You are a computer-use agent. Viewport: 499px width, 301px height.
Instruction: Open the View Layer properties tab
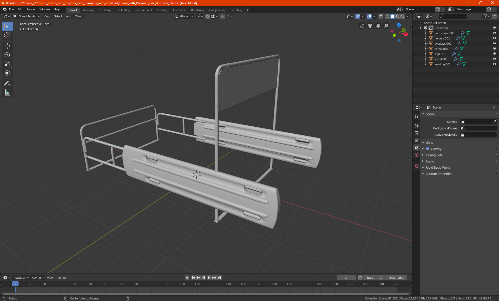[417, 140]
